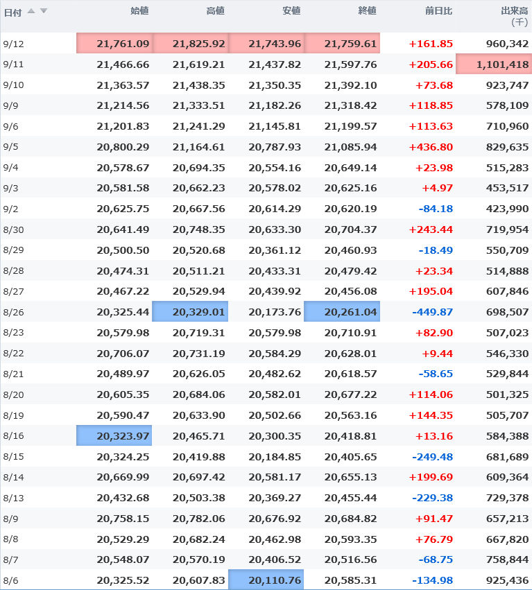Image resolution: width=532 pixels, height=590 pixels.
Task: Select highlighted volume 1,101,418
Action: pyautogui.click(x=494, y=64)
